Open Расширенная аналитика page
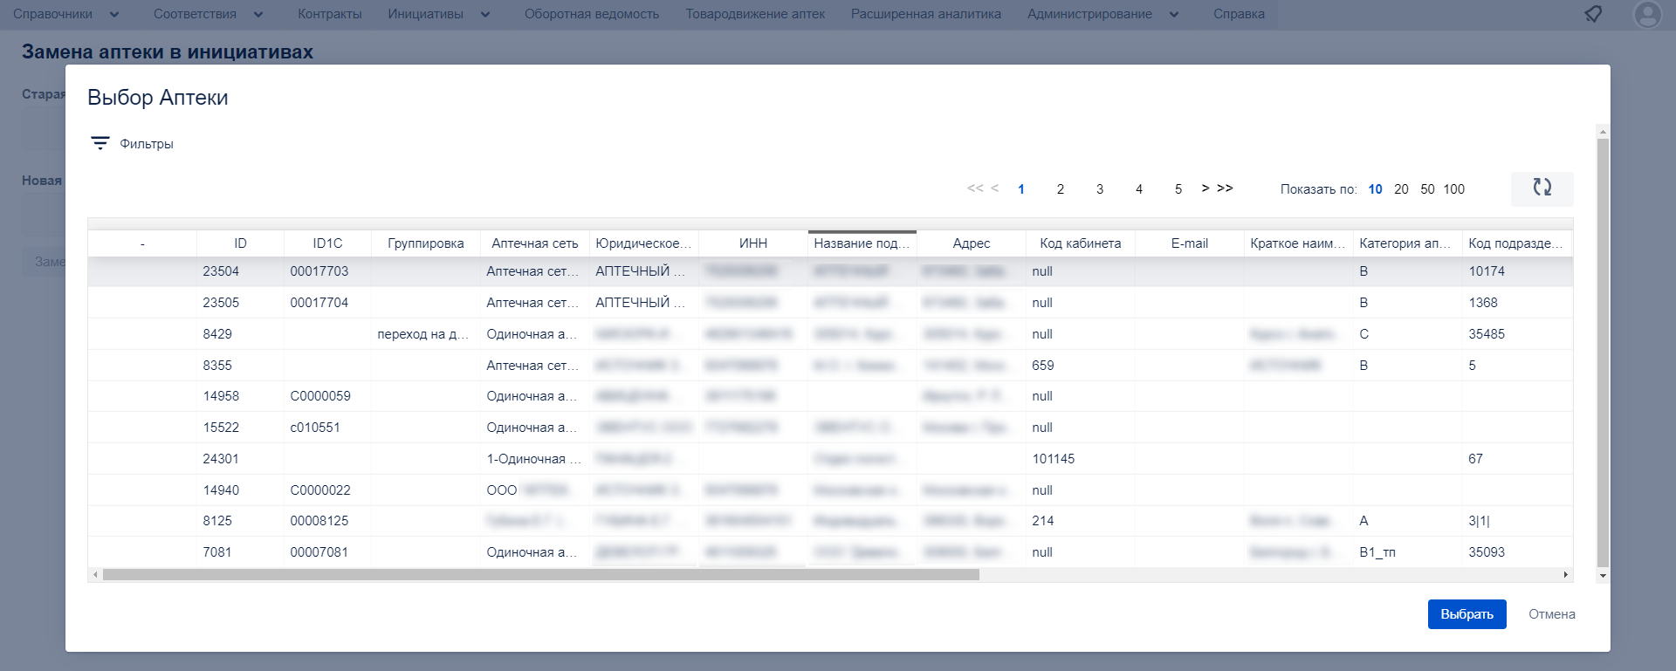 (x=926, y=14)
